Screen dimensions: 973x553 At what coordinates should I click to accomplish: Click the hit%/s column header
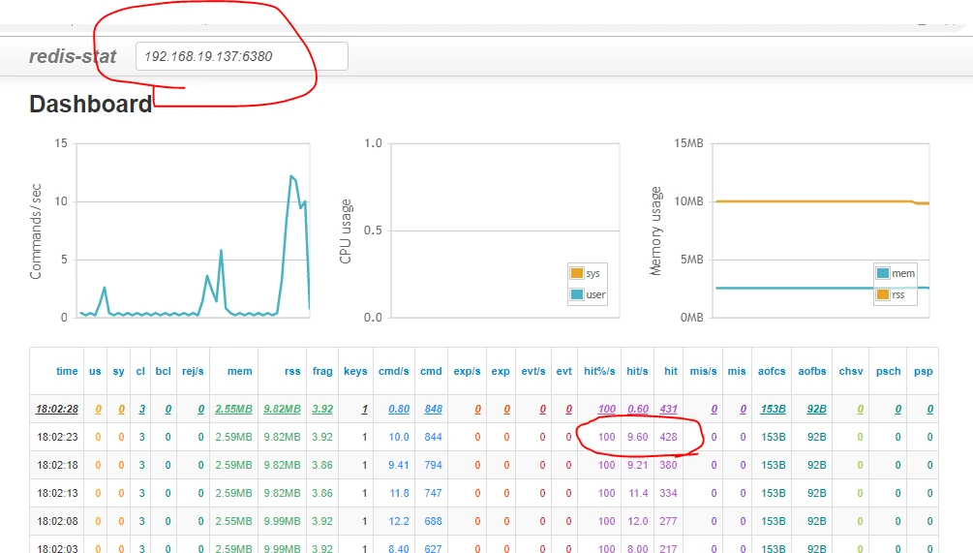tap(599, 371)
